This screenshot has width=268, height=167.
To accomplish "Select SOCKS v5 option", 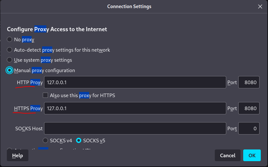I will click(79, 140).
